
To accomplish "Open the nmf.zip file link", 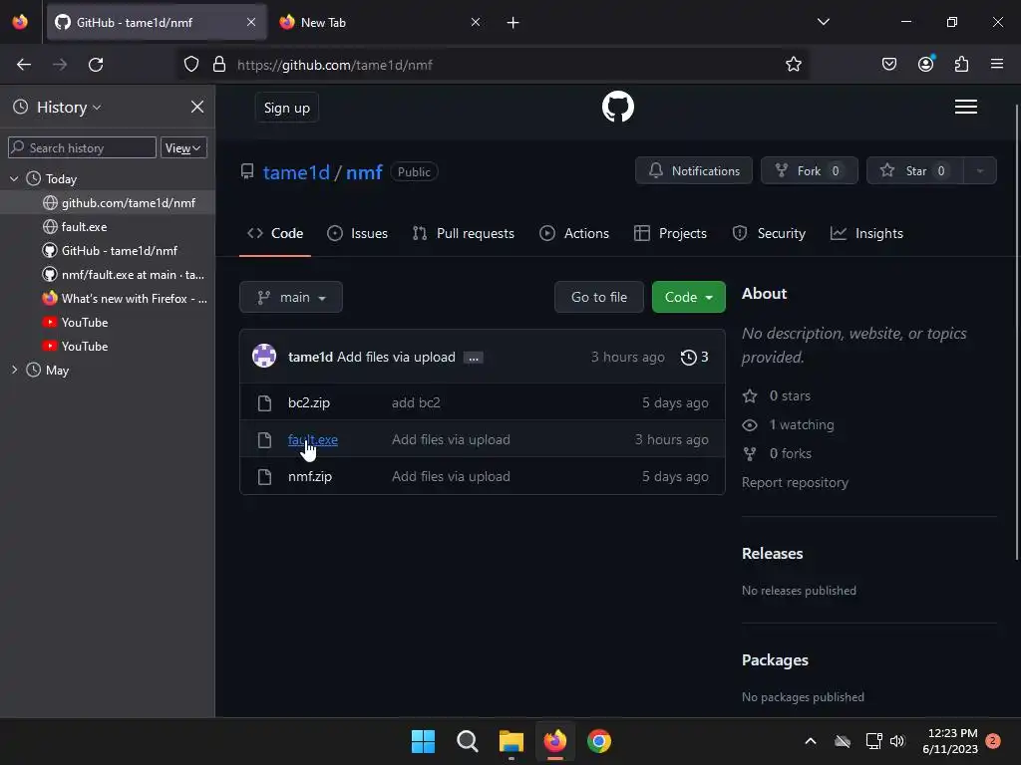I will (310, 476).
